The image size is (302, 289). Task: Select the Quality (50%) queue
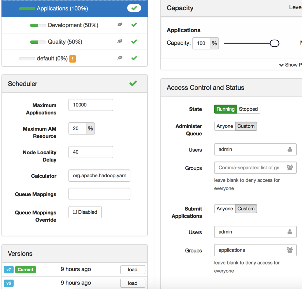point(75,42)
